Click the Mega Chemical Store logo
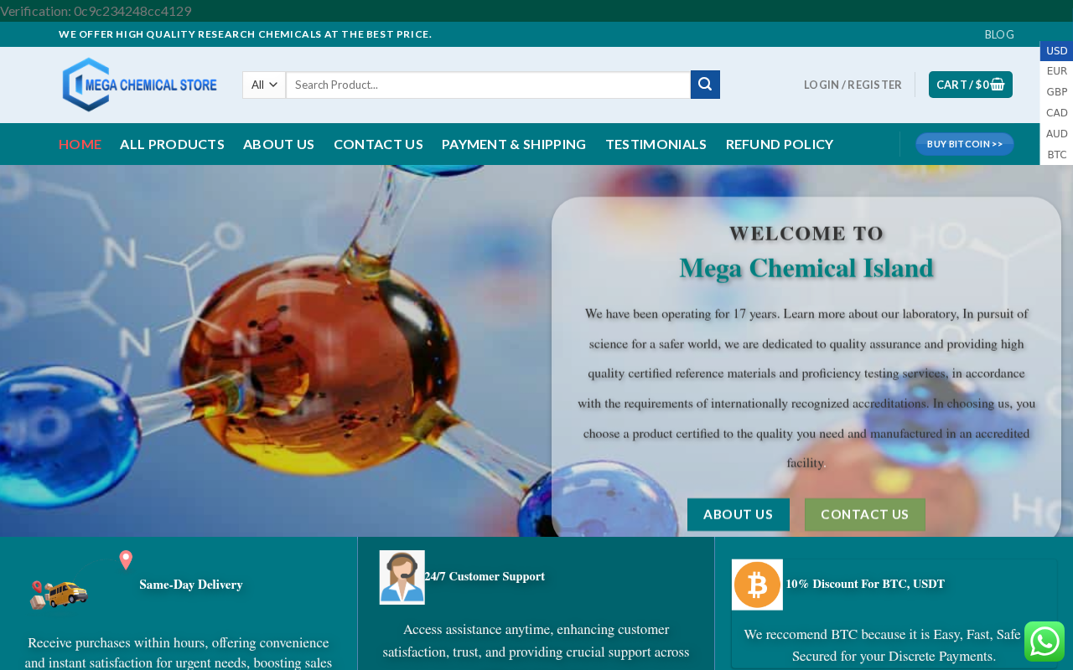Screen dimensions: 1073x670 coord(140,85)
